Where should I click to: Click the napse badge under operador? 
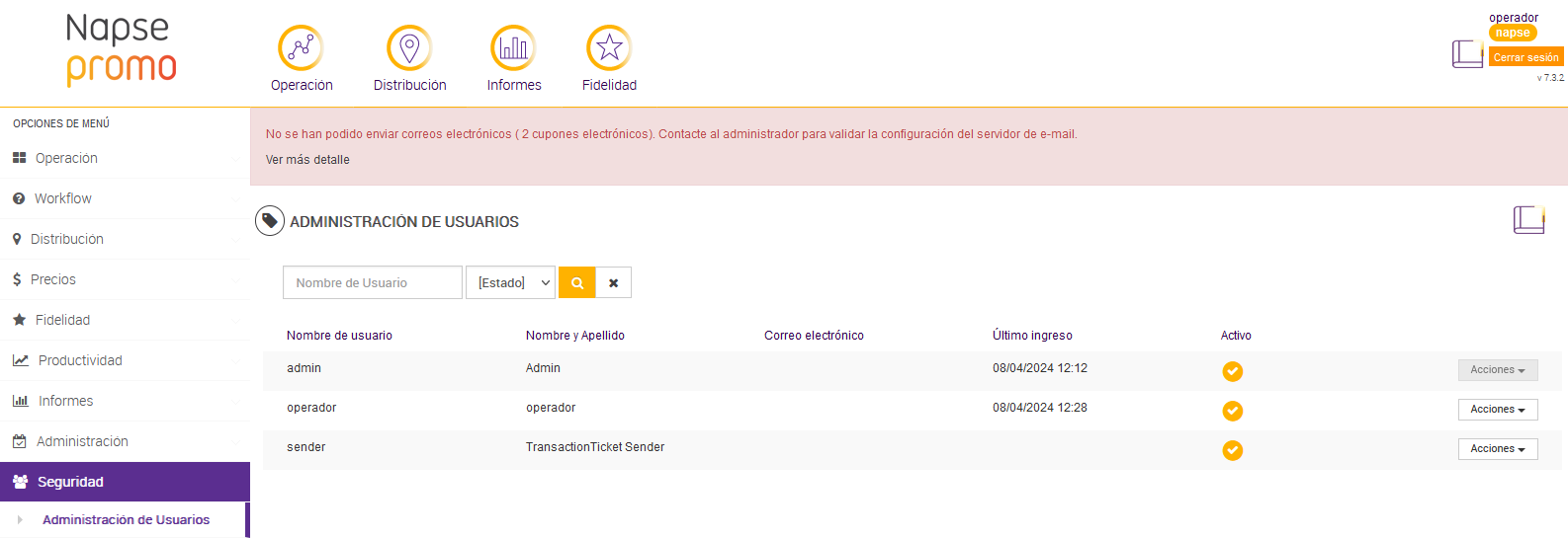tap(1513, 33)
